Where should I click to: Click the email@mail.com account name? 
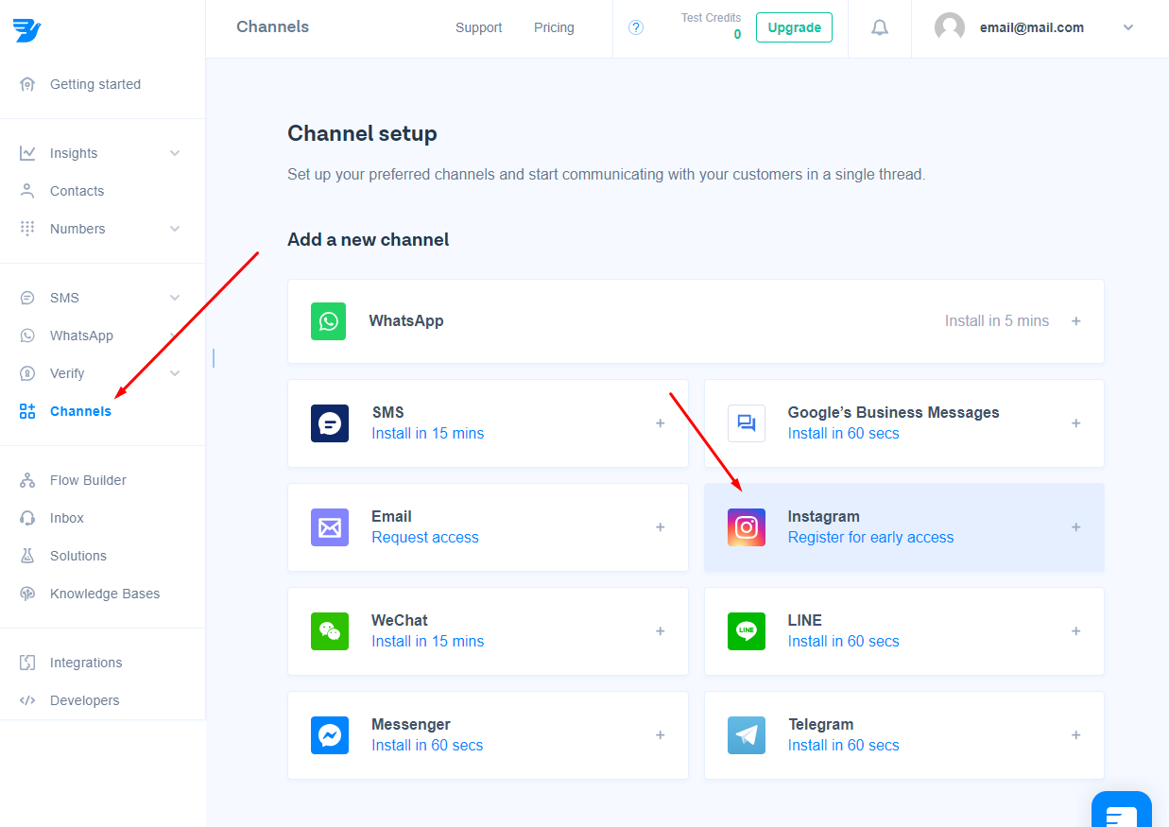tap(1032, 27)
